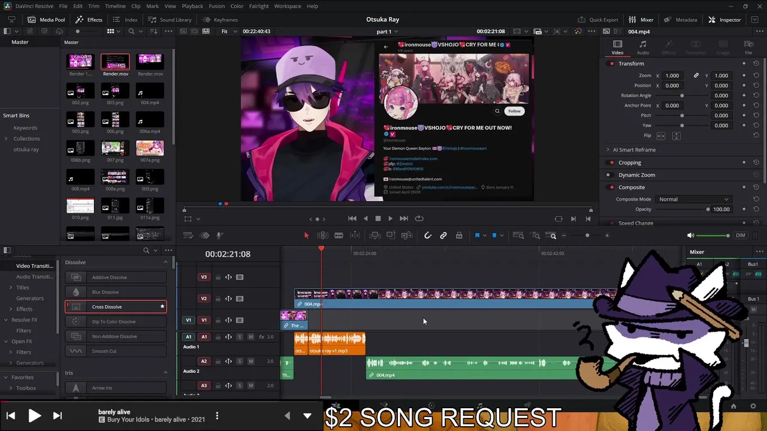This screenshot has height=431, width=767.
Task: Open marker color dropdown arrow
Action: click(x=502, y=236)
